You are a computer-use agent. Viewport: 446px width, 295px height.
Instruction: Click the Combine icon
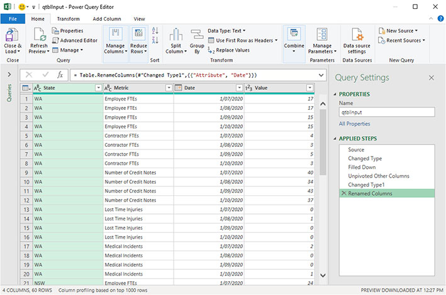click(294, 35)
